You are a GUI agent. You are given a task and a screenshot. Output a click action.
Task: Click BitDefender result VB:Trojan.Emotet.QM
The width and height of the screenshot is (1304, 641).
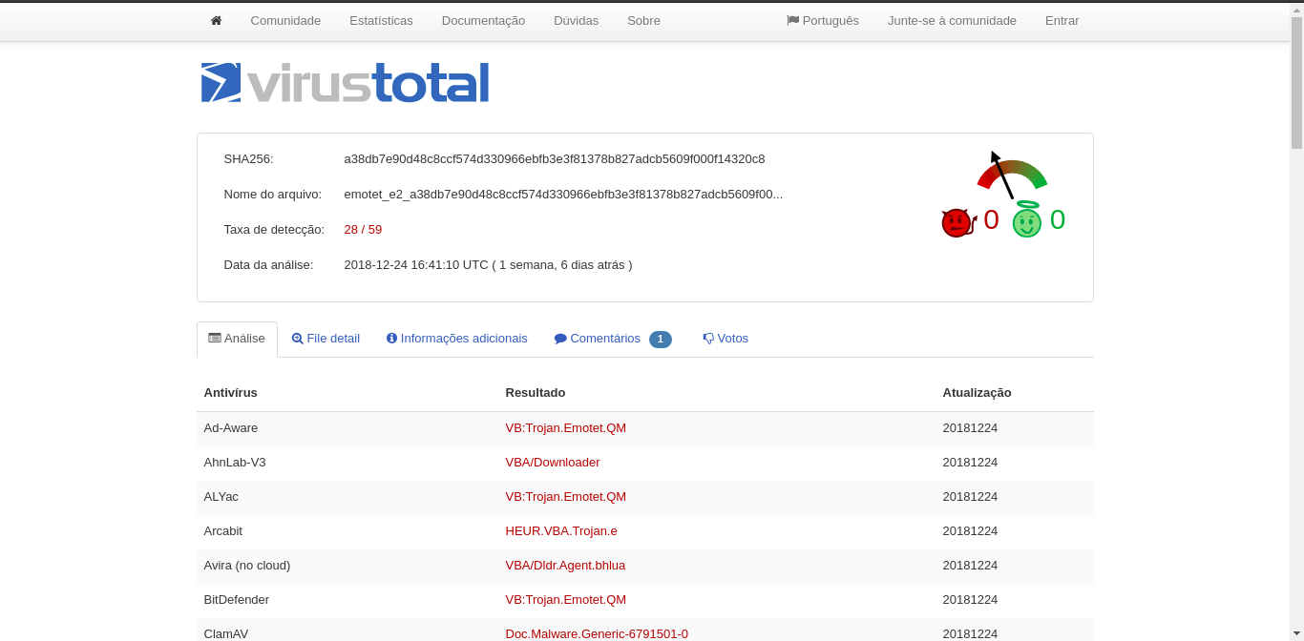click(566, 600)
